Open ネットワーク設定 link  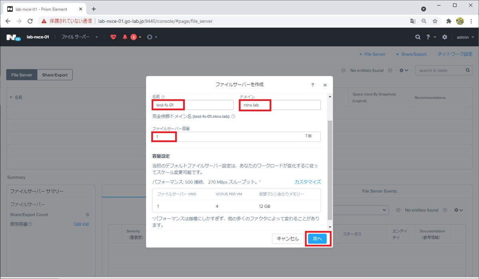point(455,54)
